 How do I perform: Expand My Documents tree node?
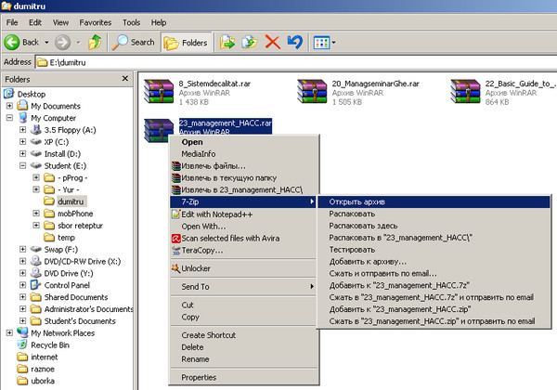9,106
